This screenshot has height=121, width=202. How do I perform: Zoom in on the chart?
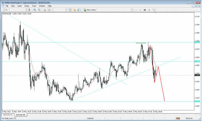[35, 10]
